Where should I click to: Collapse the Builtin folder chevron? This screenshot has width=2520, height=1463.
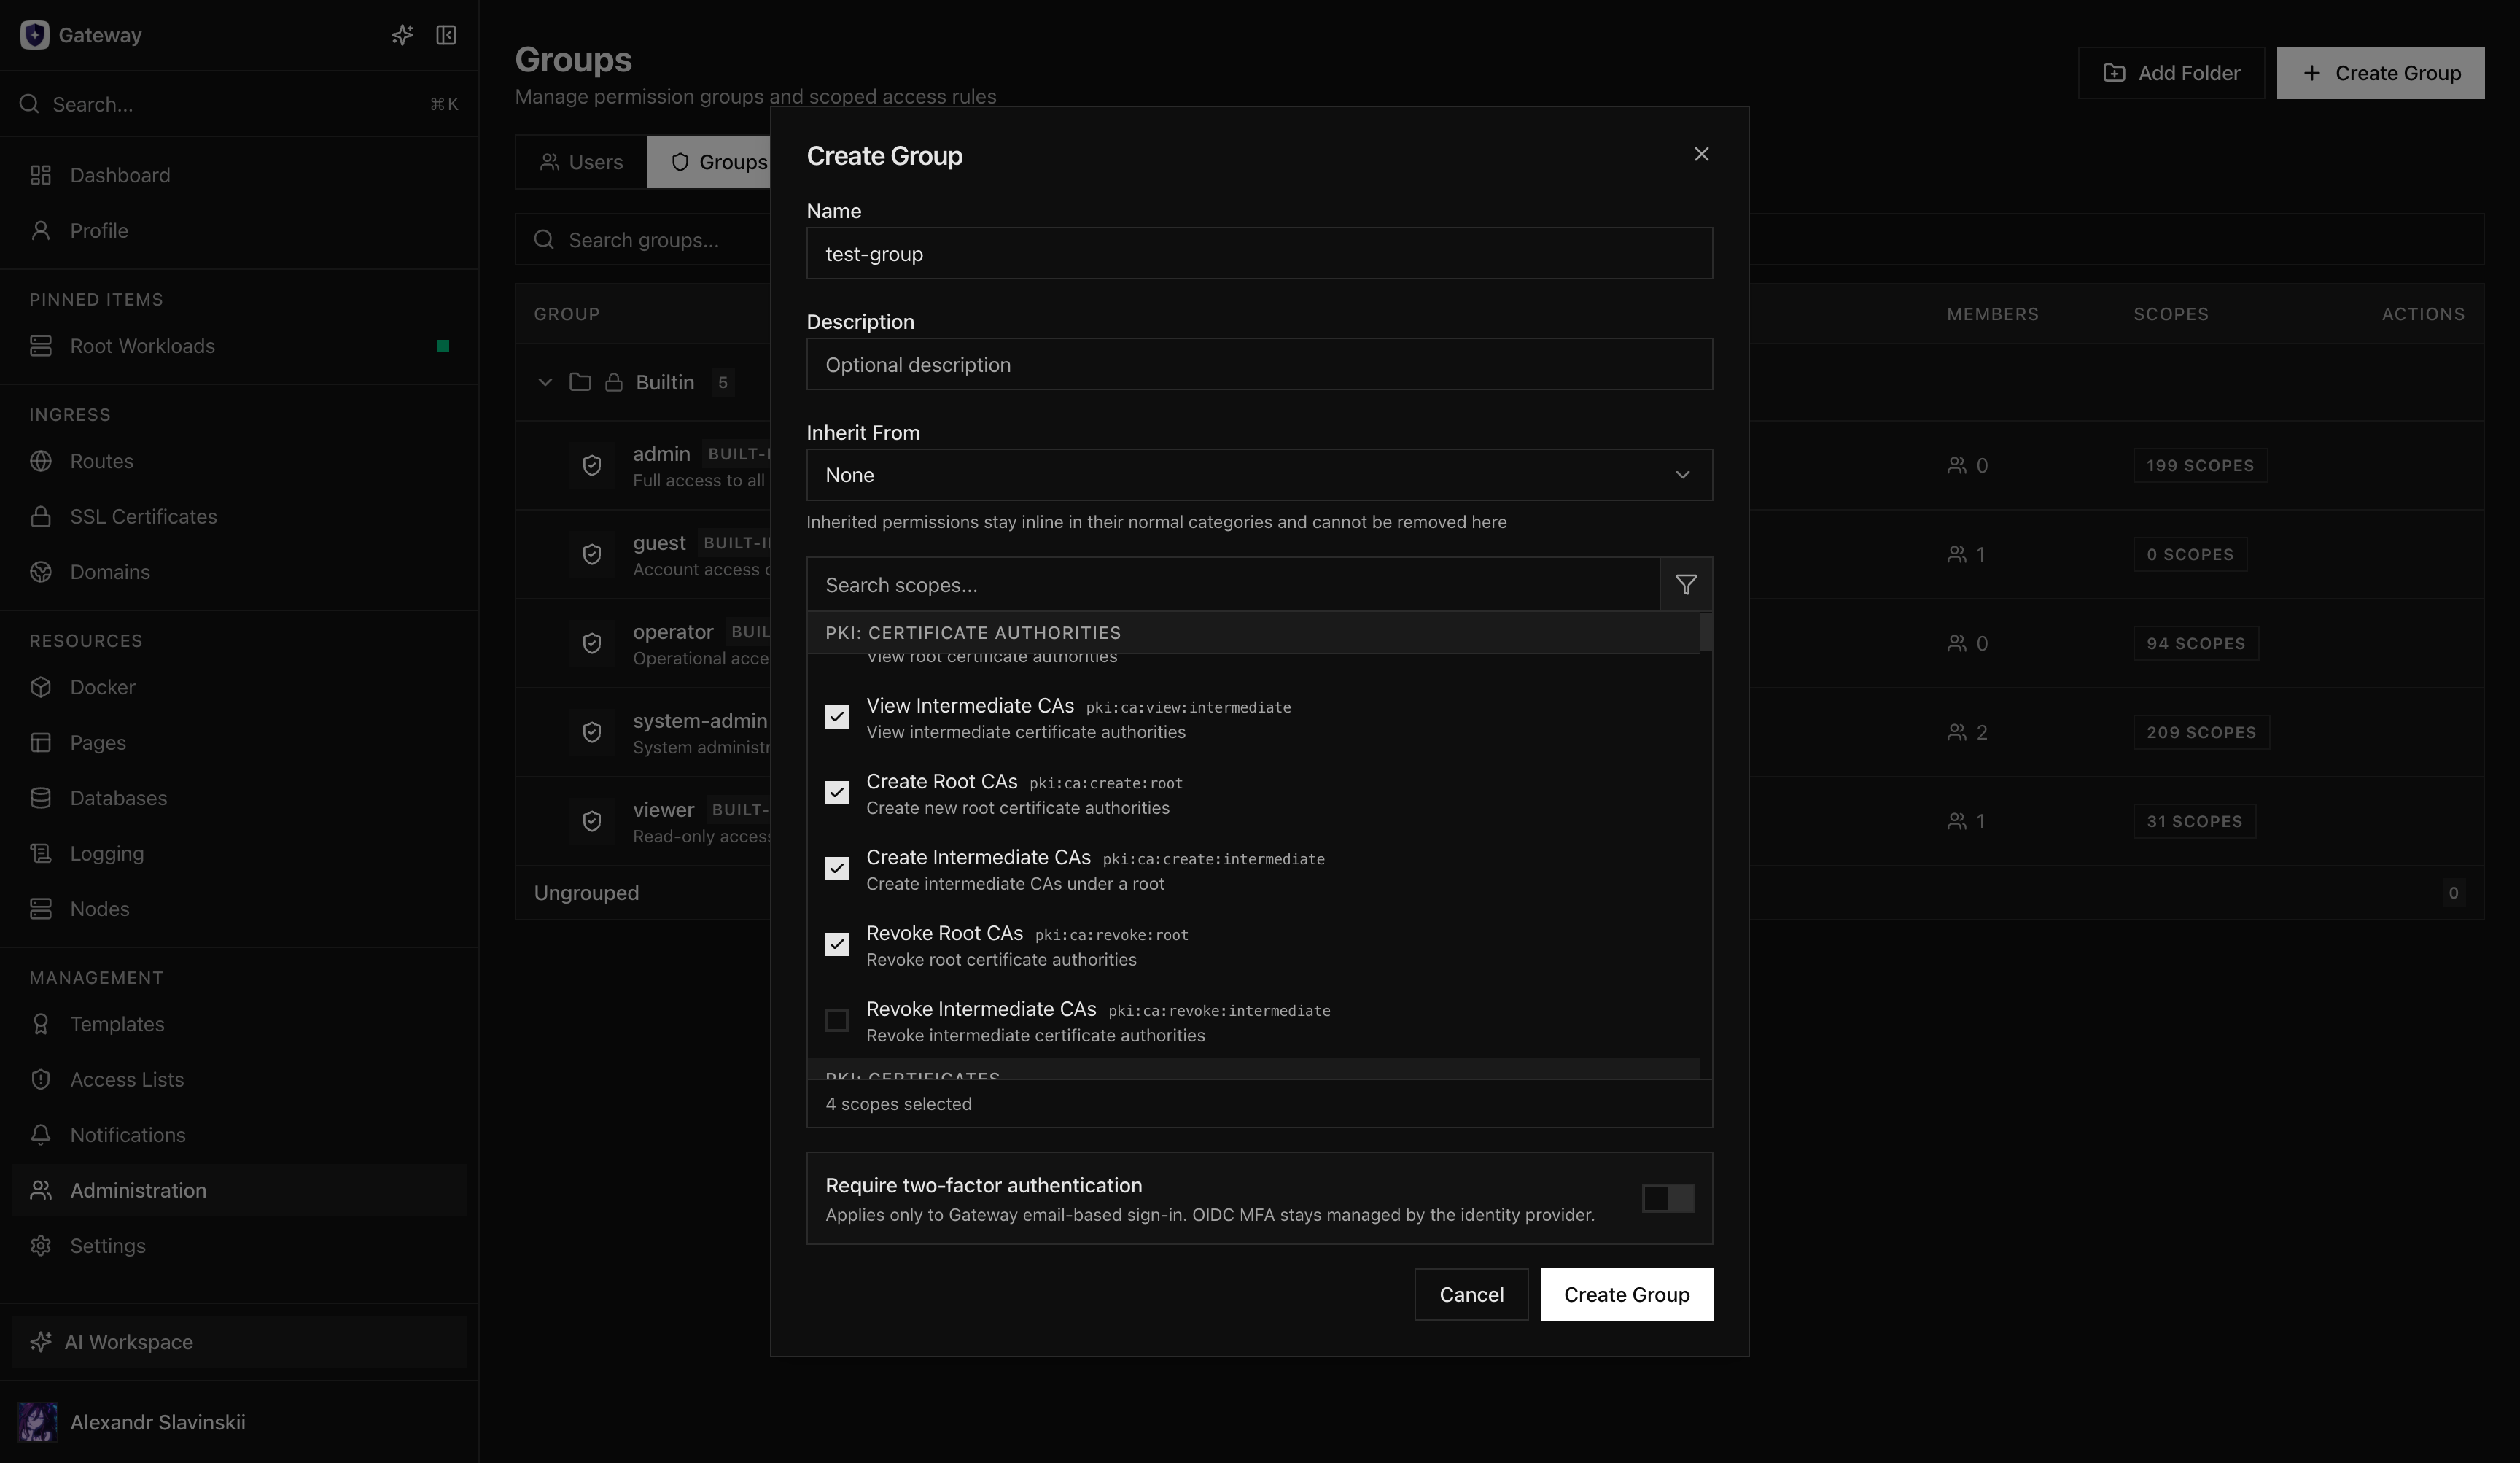545,382
